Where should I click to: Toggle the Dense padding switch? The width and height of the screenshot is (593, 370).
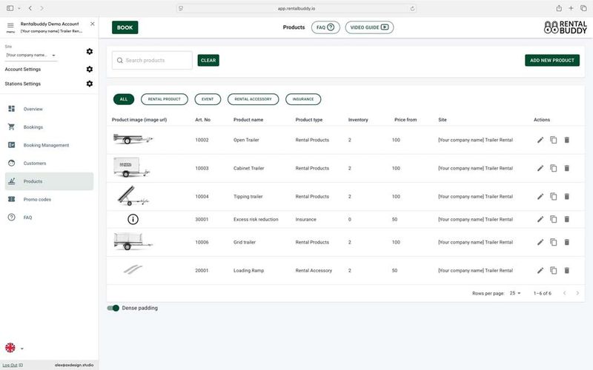[113, 308]
